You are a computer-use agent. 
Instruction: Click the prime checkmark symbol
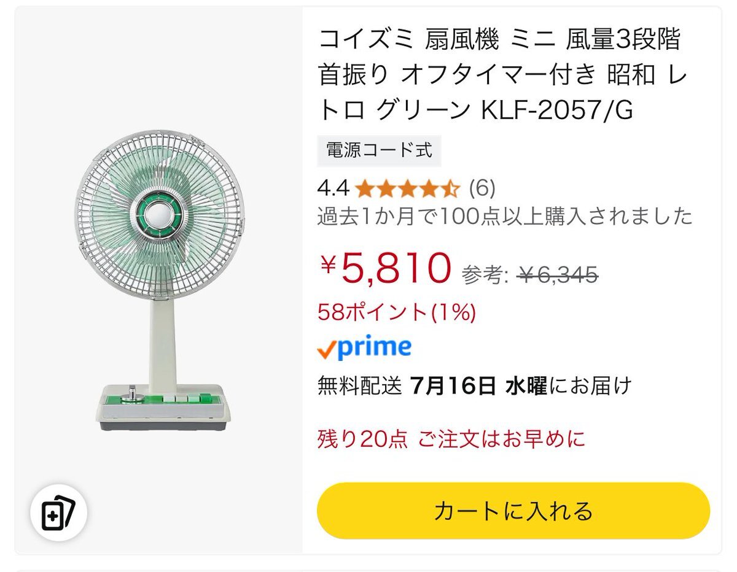click(x=327, y=350)
